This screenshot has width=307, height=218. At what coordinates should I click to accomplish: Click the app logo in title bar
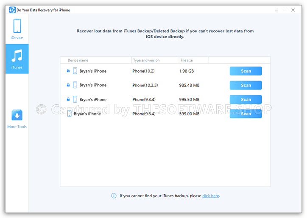point(12,10)
